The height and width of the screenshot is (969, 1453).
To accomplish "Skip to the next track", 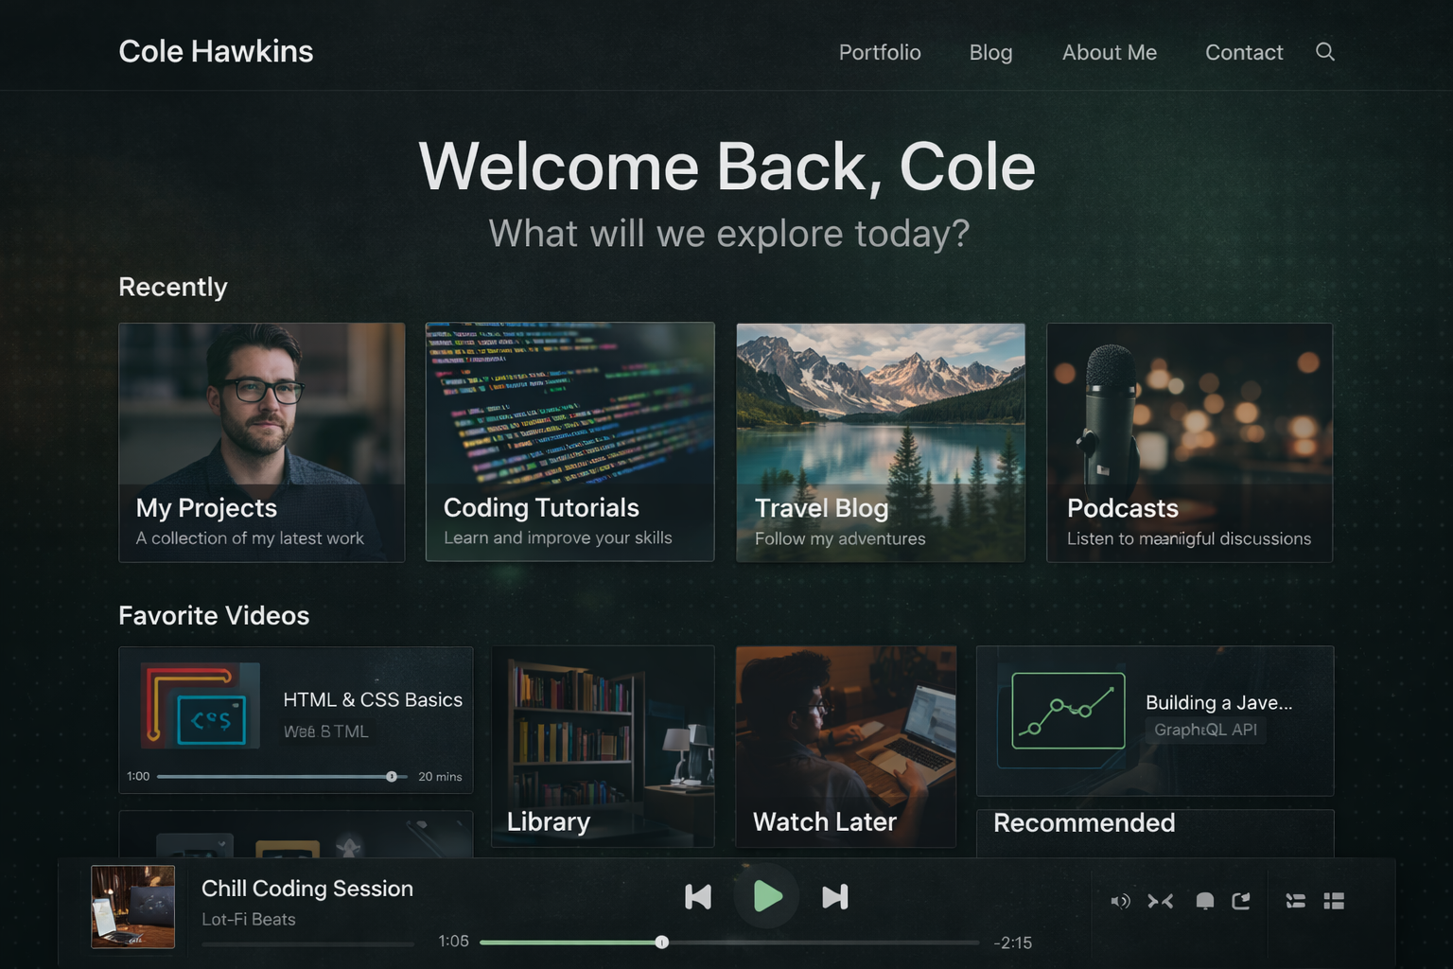I will coord(834,897).
